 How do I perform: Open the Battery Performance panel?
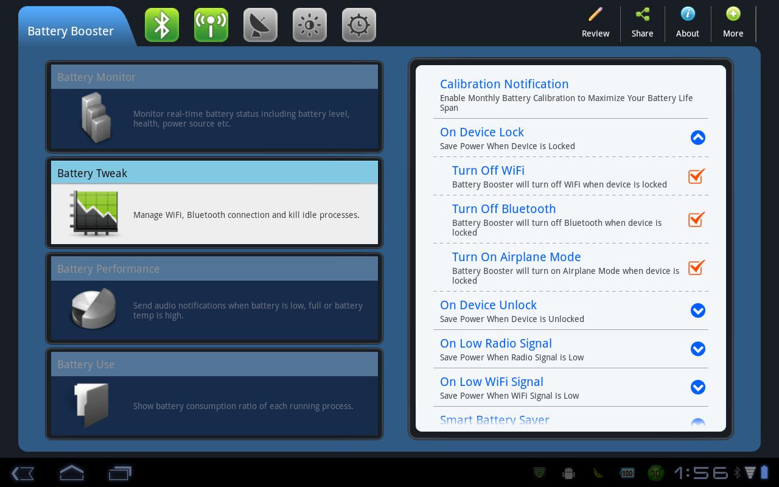214,298
